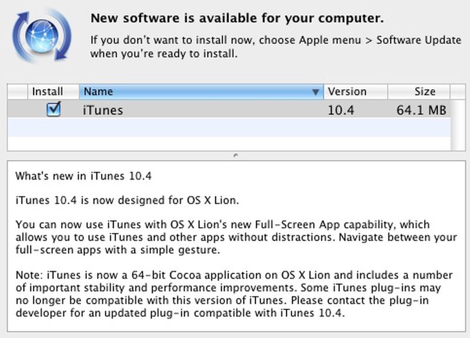Click the Full-Screen App capability paragraph
Viewport: 470px width, 338px height.
tap(235, 237)
